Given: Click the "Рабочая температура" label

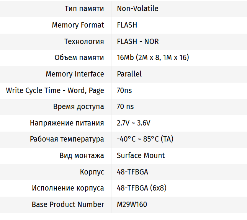Looking at the screenshot, I should tap(67, 139).
